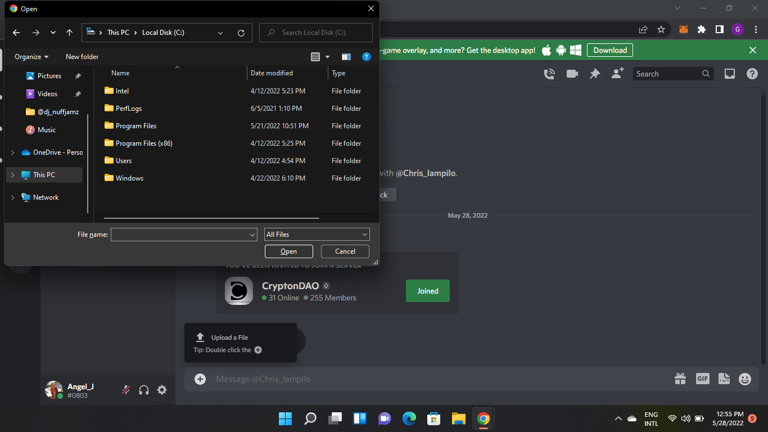Sort files by Name column
The image size is (768, 432).
[120, 73]
